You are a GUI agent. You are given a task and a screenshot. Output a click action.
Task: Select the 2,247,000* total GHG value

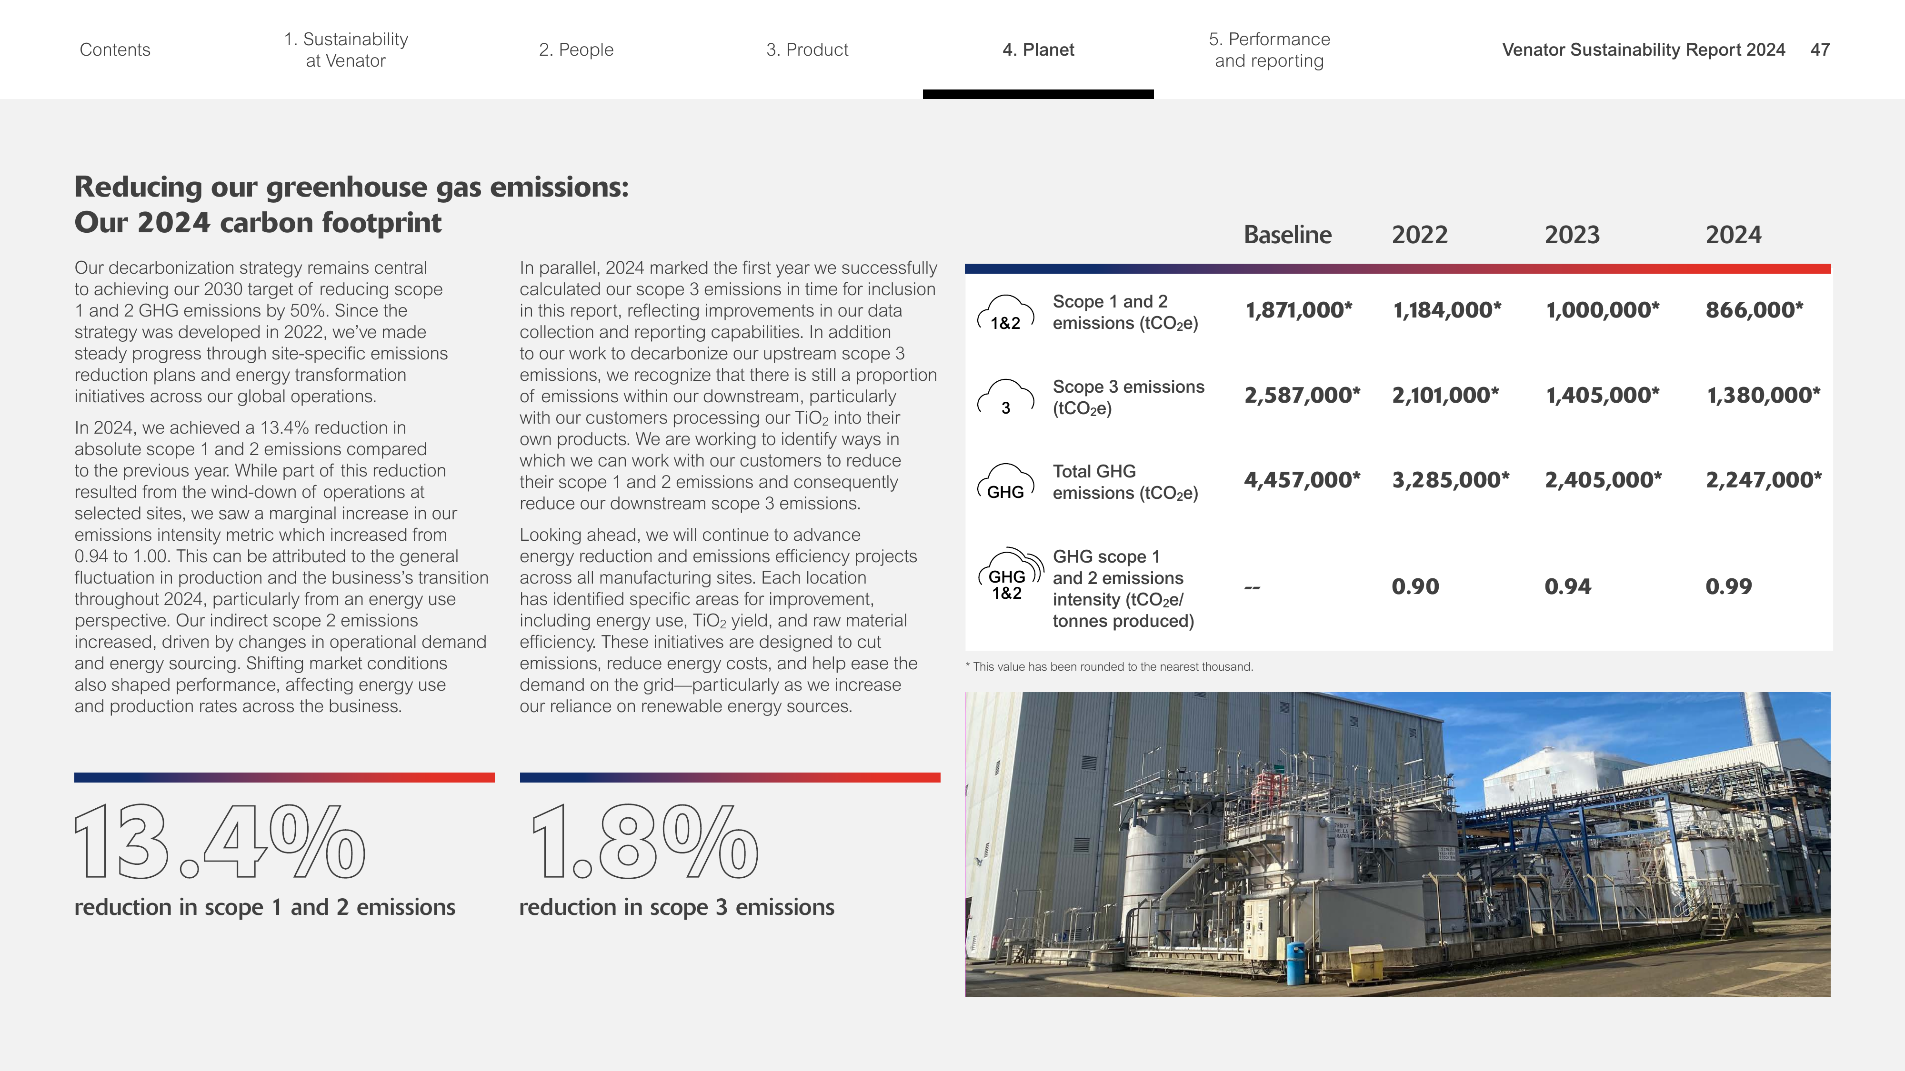click(x=1764, y=480)
